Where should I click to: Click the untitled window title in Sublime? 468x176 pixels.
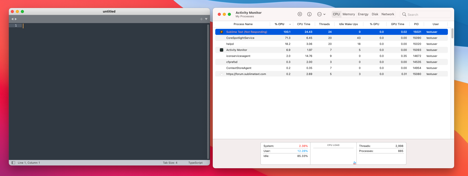(x=109, y=11)
